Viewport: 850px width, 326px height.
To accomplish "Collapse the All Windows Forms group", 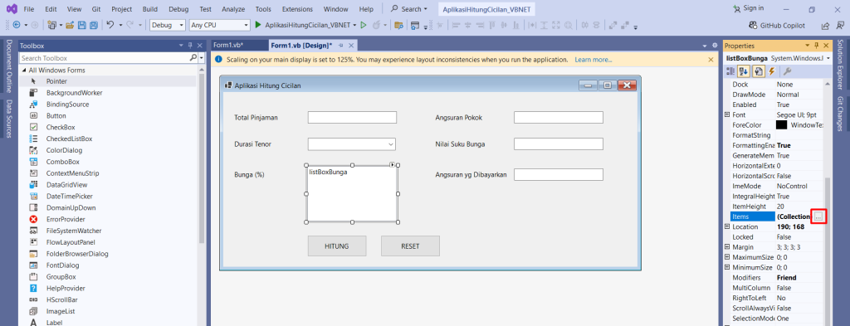I will [x=24, y=71].
